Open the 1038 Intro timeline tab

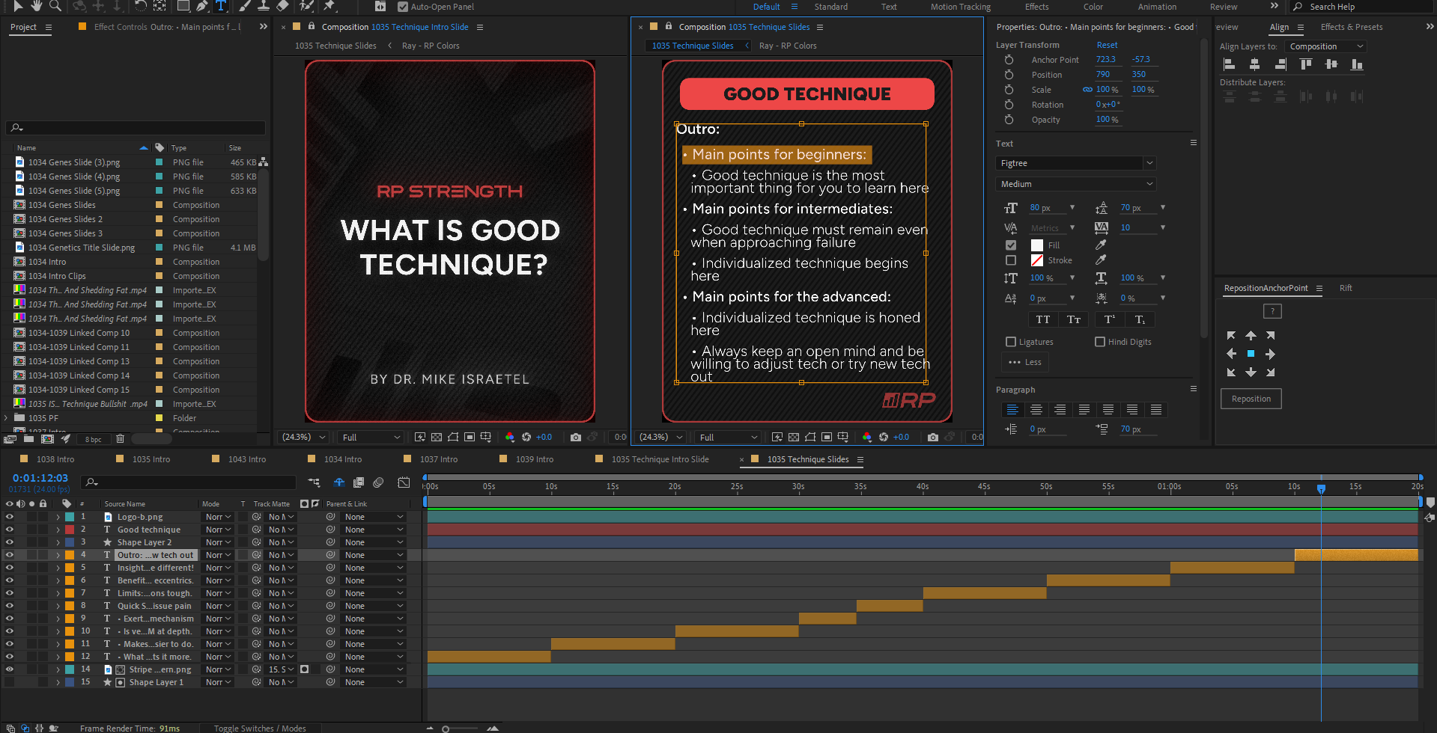[55, 459]
